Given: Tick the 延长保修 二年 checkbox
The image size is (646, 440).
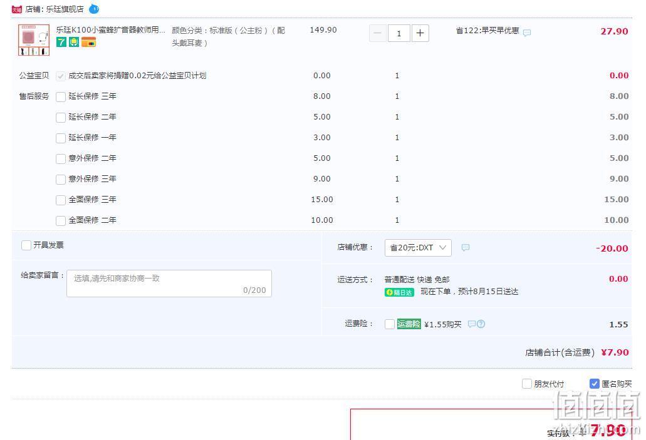Looking at the screenshot, I should click(x=61, y=117).
